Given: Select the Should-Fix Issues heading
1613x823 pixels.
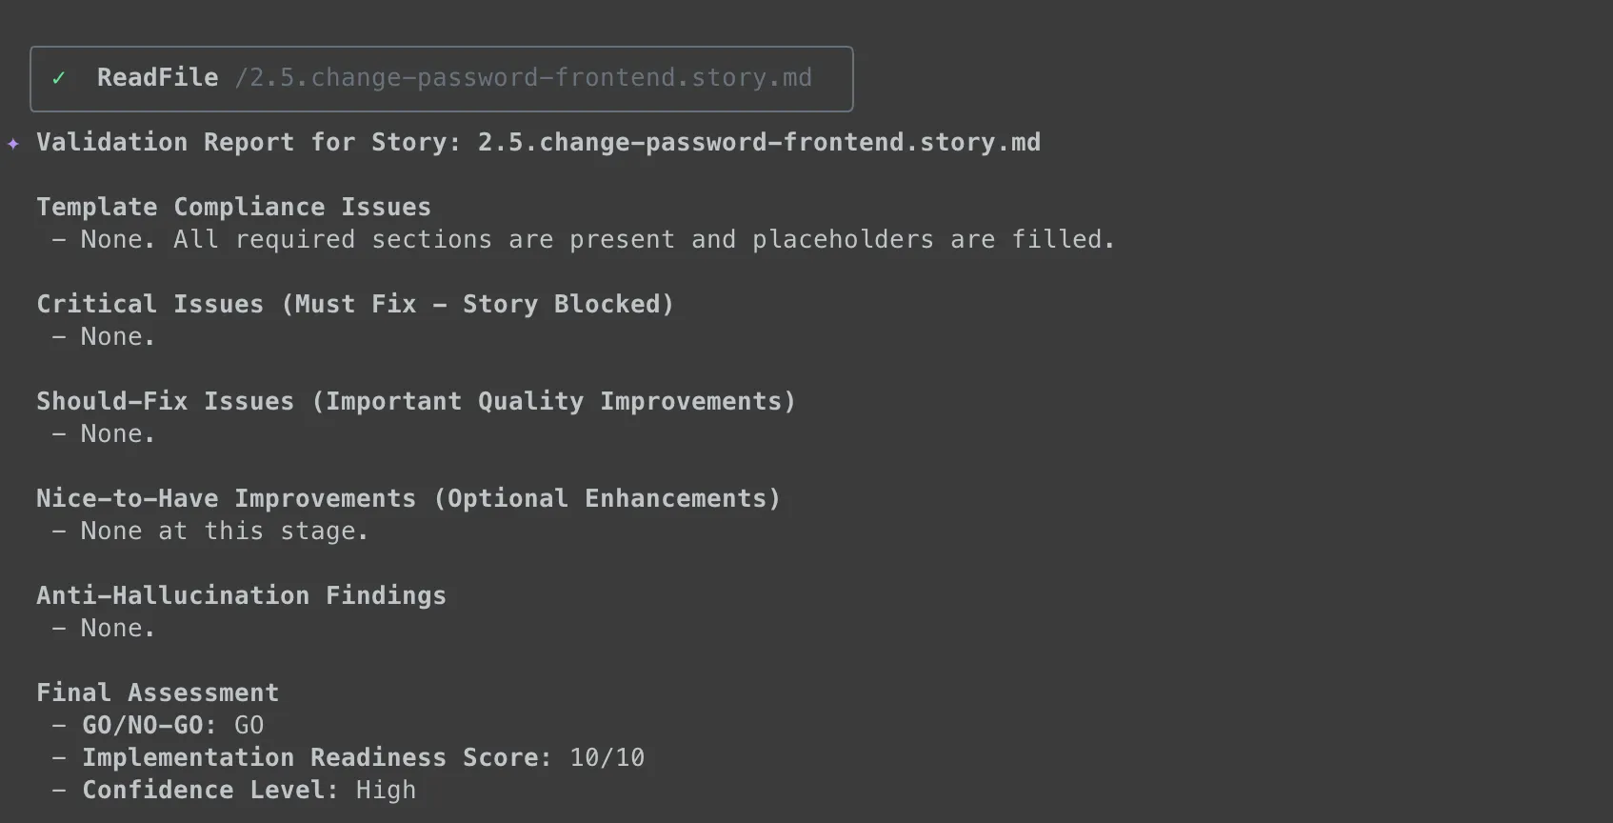Looking at the screenshot, I should [x=415, y=402].
